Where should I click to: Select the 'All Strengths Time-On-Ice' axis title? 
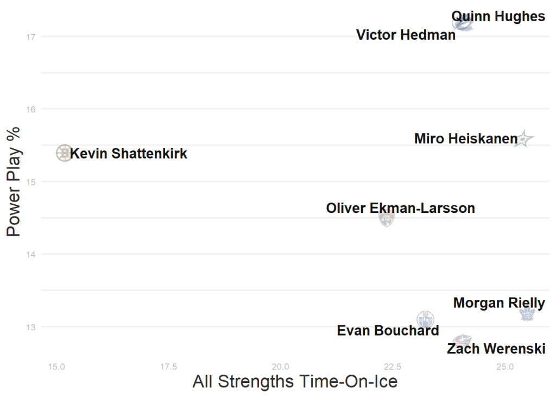(295, 381)
